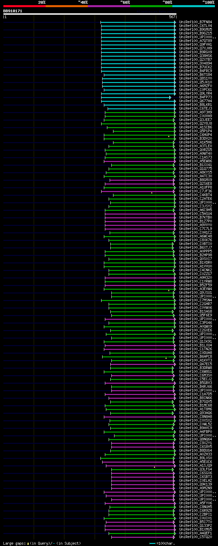
Task: Select subject label UniRef100_C5TQ20
Action: [196, 537]
